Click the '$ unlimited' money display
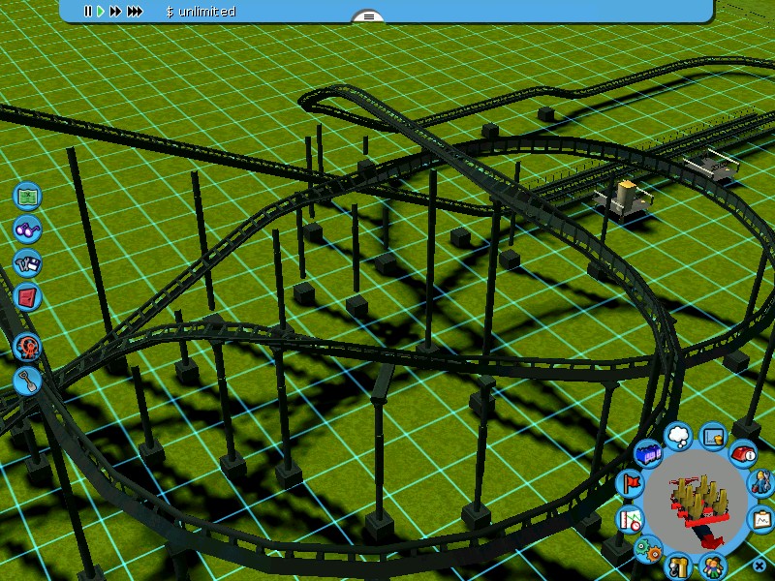The height and width of the screenshot is (581, 775). pos(201,12)
